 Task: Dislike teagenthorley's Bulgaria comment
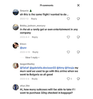click(x=78, y=79)
